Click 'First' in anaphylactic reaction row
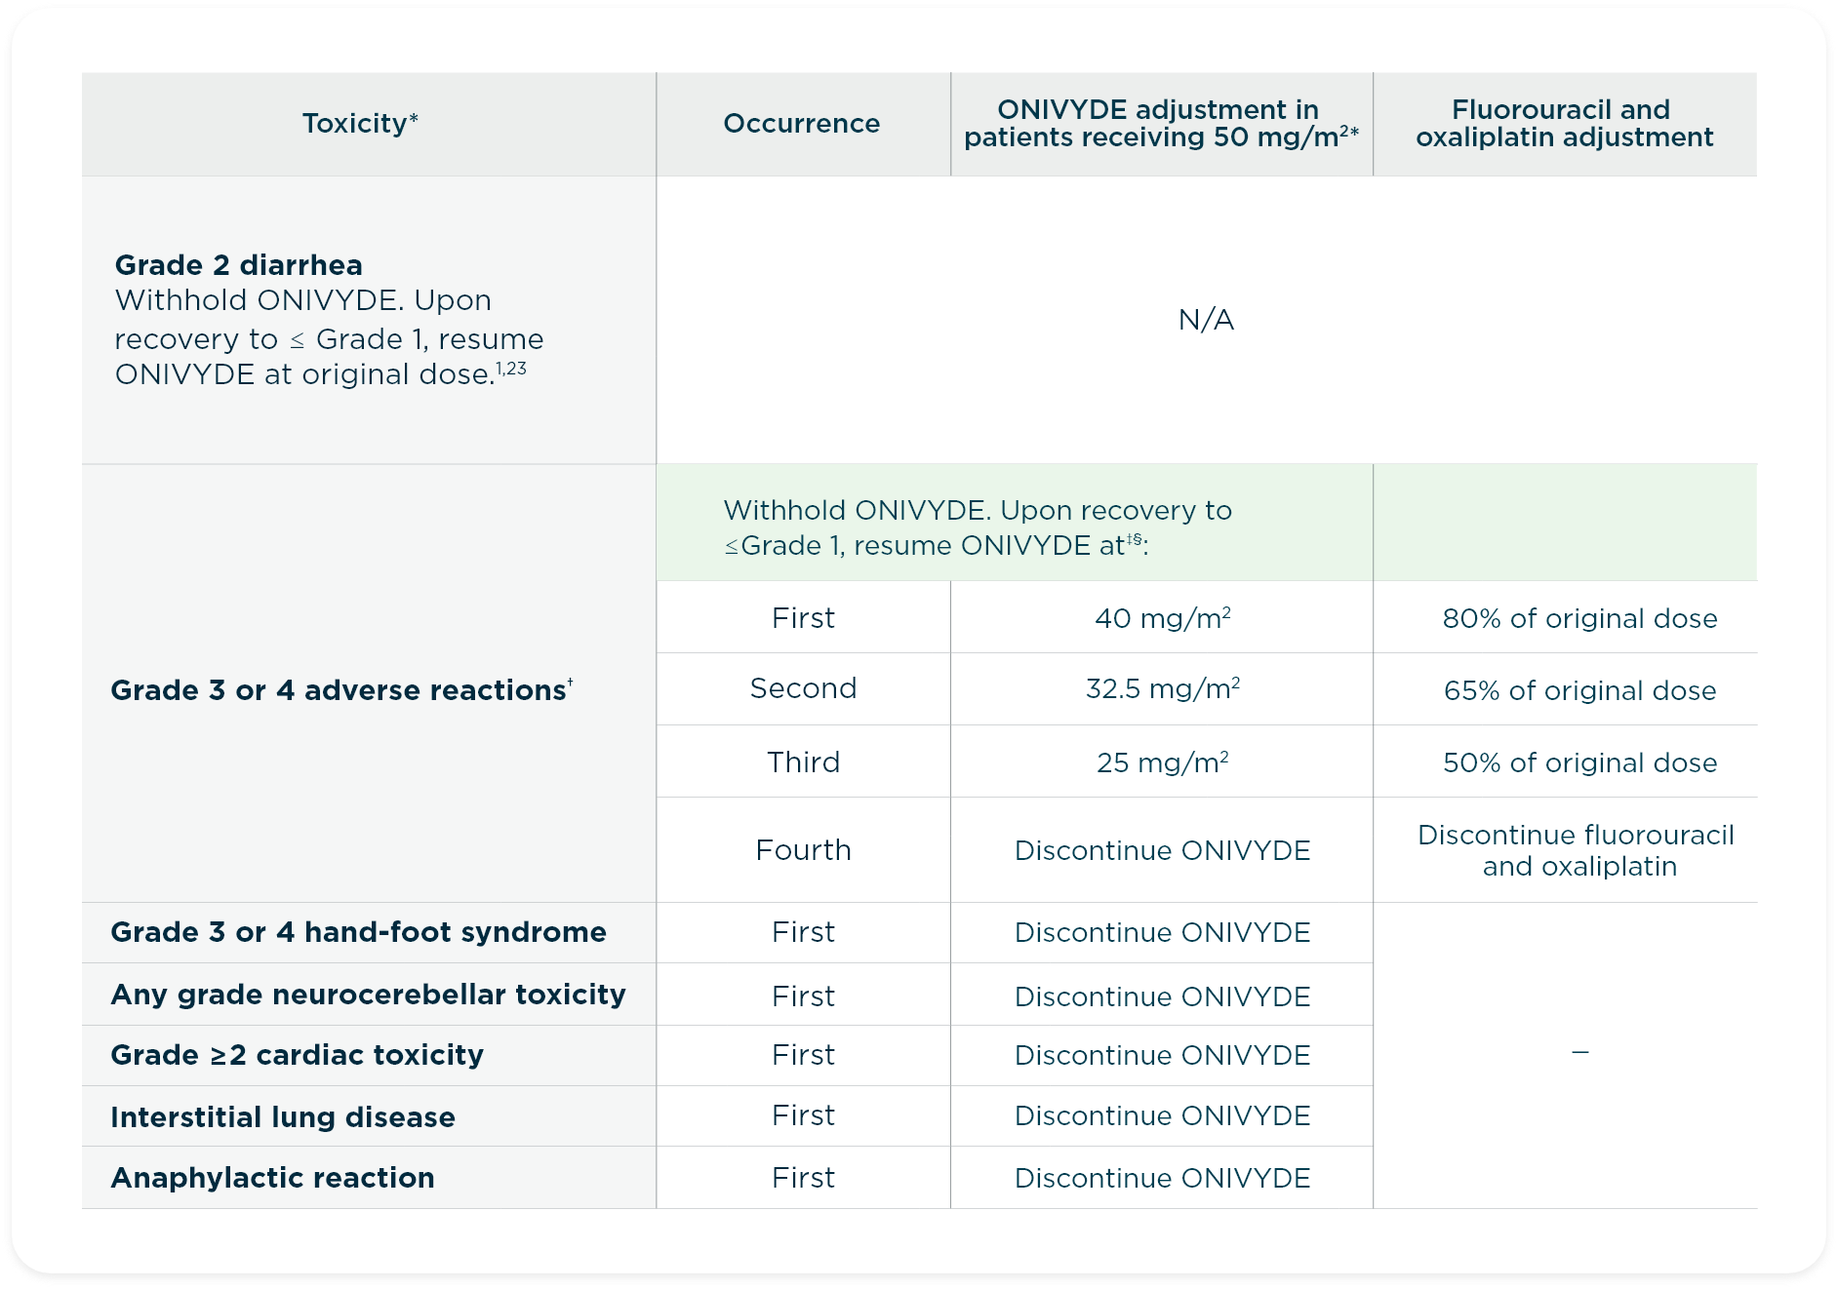The image size is (1838, 1289). point(803,1178)
